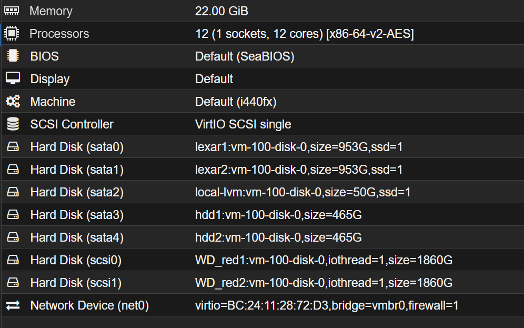The image size is (524, 328).
Task: Click the VirtIO SCSI single value
Action: click(243, 124)
